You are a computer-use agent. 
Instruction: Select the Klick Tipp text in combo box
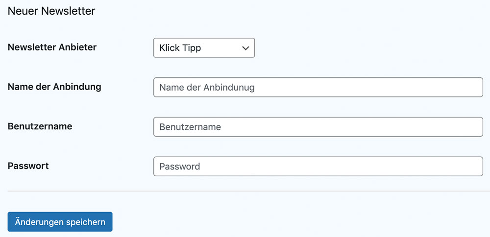[x=180, y=48]
